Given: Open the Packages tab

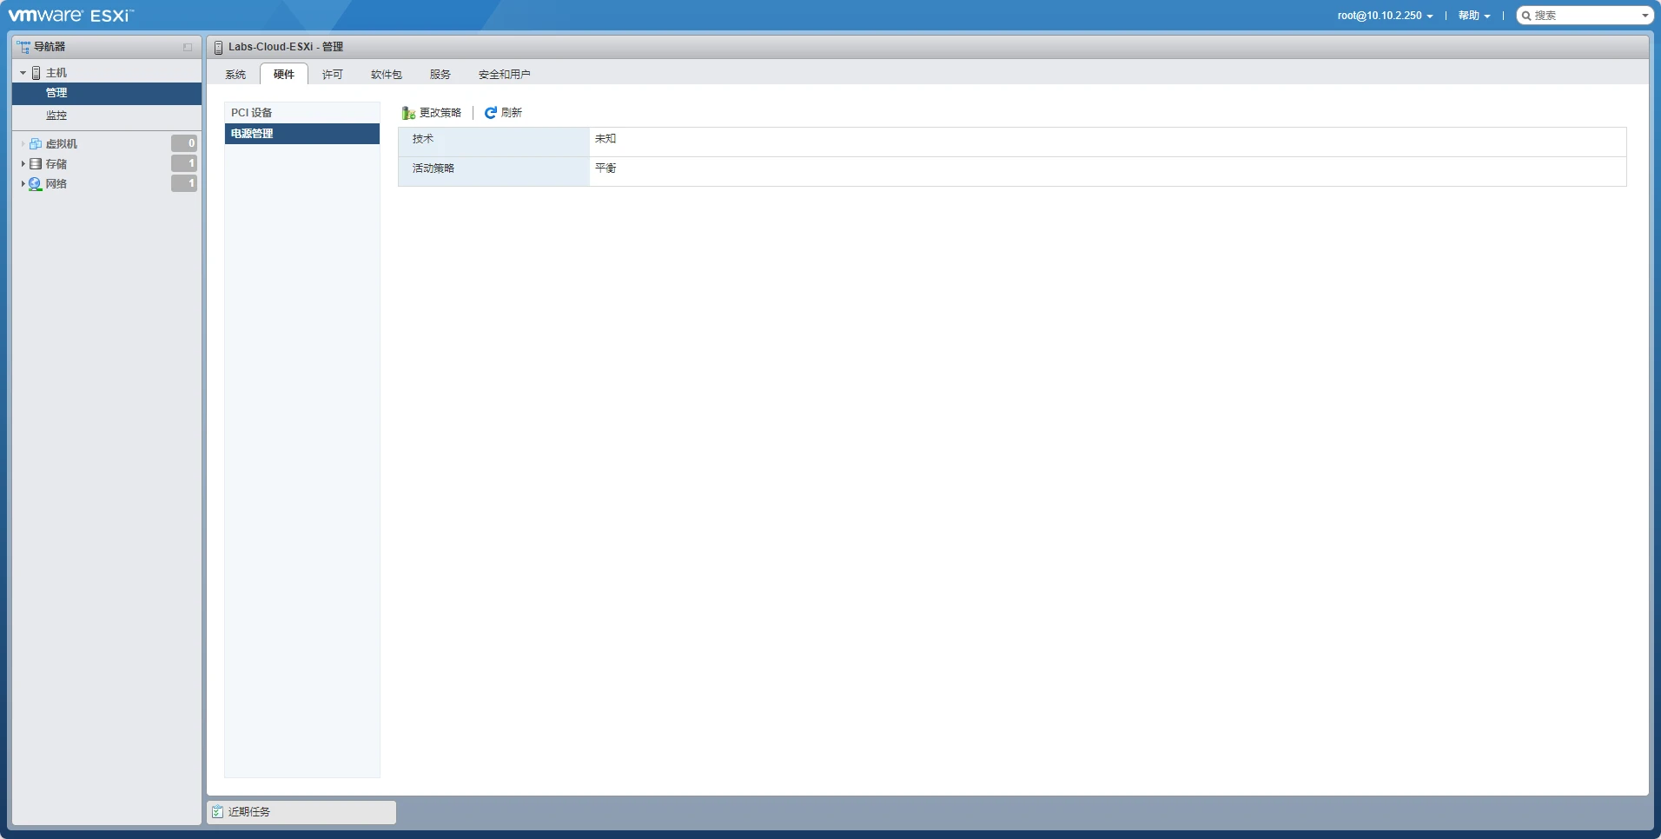Looking at the screenshot, I should (386, 75).
